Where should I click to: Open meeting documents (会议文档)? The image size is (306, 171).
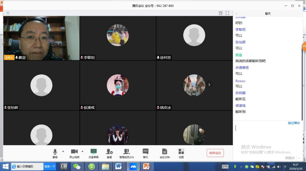164,153
